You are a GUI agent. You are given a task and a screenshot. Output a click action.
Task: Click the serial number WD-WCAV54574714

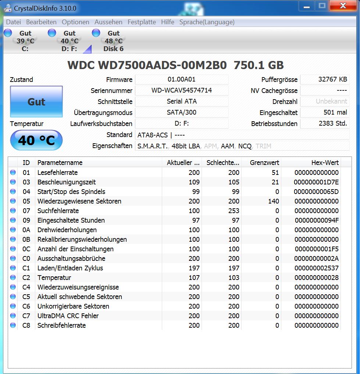(182, 90)
